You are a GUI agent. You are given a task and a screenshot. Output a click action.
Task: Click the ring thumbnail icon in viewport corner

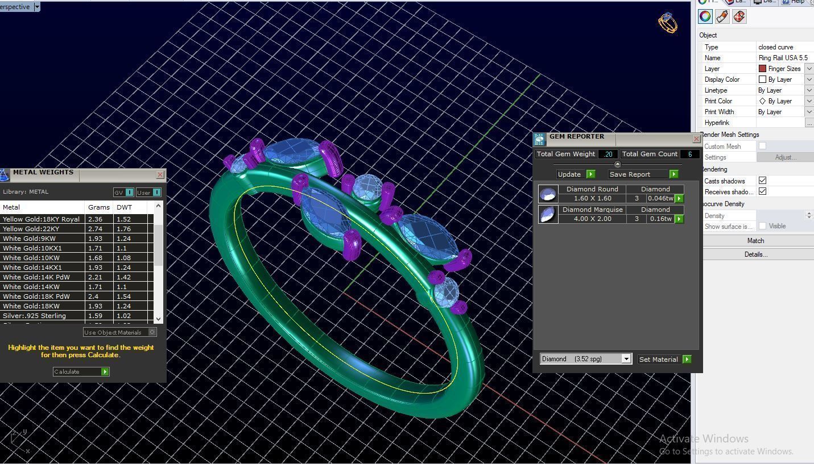click(668, 23)
